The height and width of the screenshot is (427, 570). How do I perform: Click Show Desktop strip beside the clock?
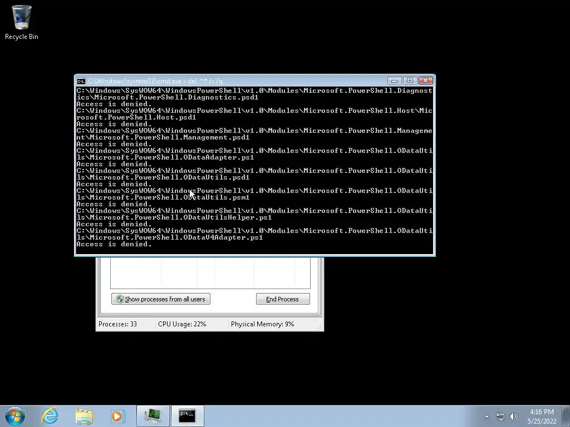566,416
